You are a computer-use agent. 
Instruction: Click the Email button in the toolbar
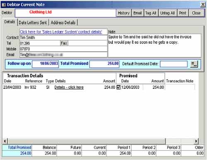point(137,13)
